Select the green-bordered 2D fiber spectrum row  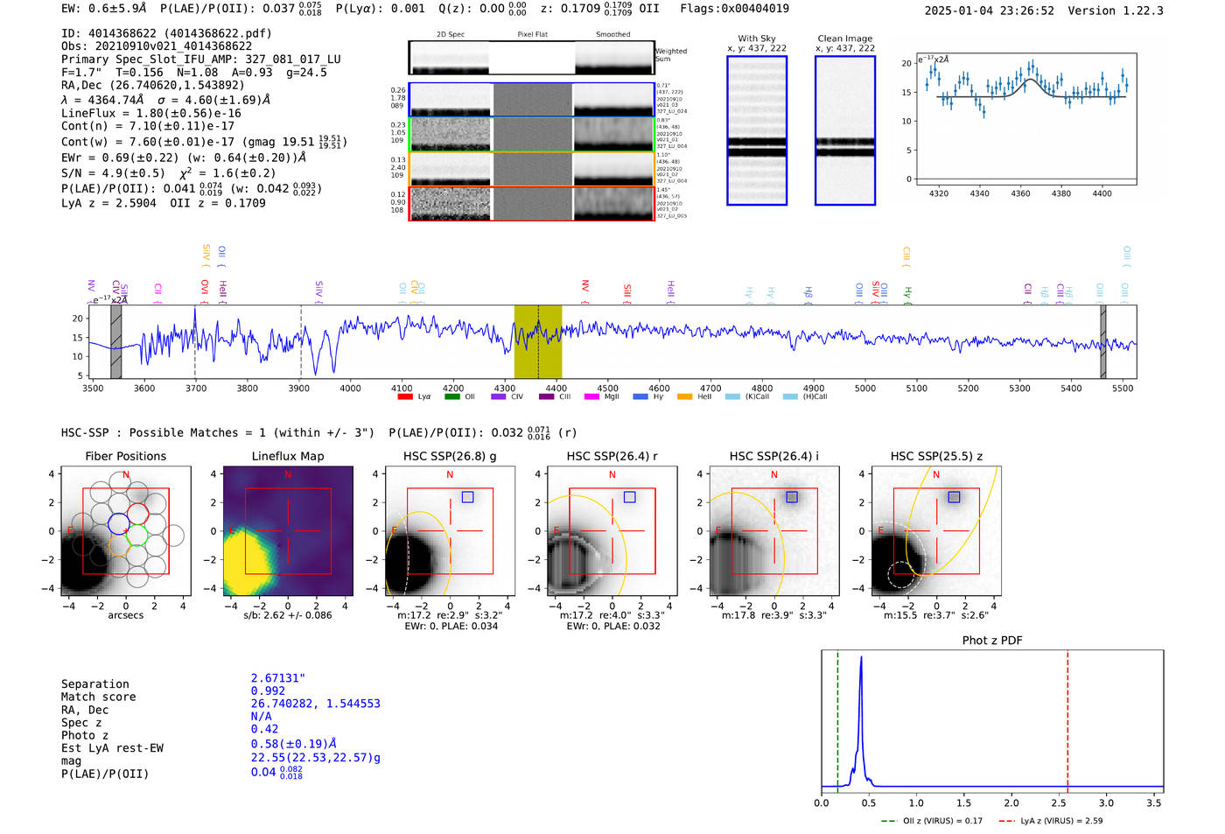(x=531, y=134)
